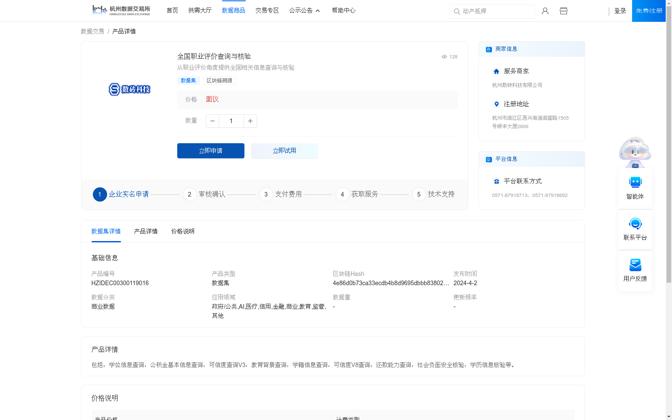672x420 pixels.
Task: Click step 3 支付费用
Action: point(281,194)
